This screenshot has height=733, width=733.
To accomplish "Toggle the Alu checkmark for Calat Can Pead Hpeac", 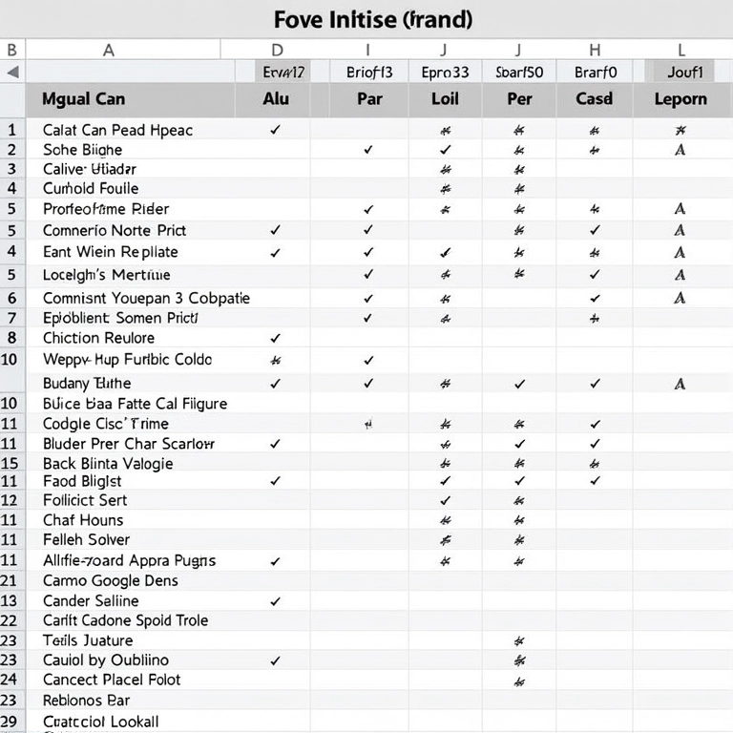I will pyautogui.click(x=276, y=130).
